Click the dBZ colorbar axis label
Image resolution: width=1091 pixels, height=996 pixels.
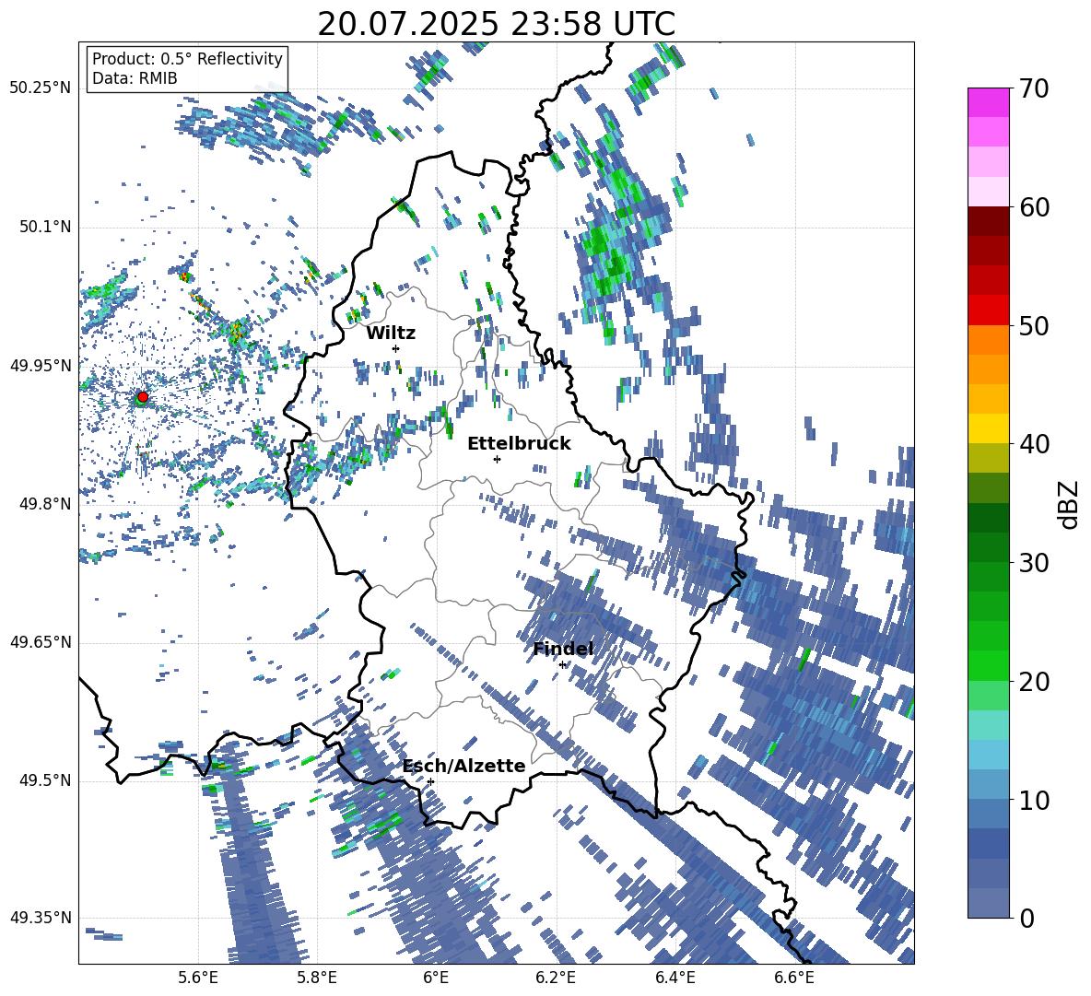point(1070,504)
